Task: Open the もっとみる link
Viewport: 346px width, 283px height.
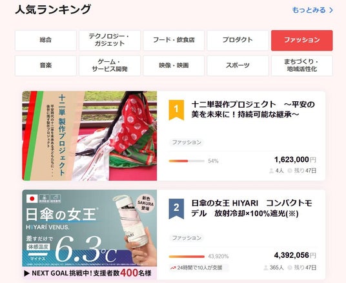Action: coord(312,10)
